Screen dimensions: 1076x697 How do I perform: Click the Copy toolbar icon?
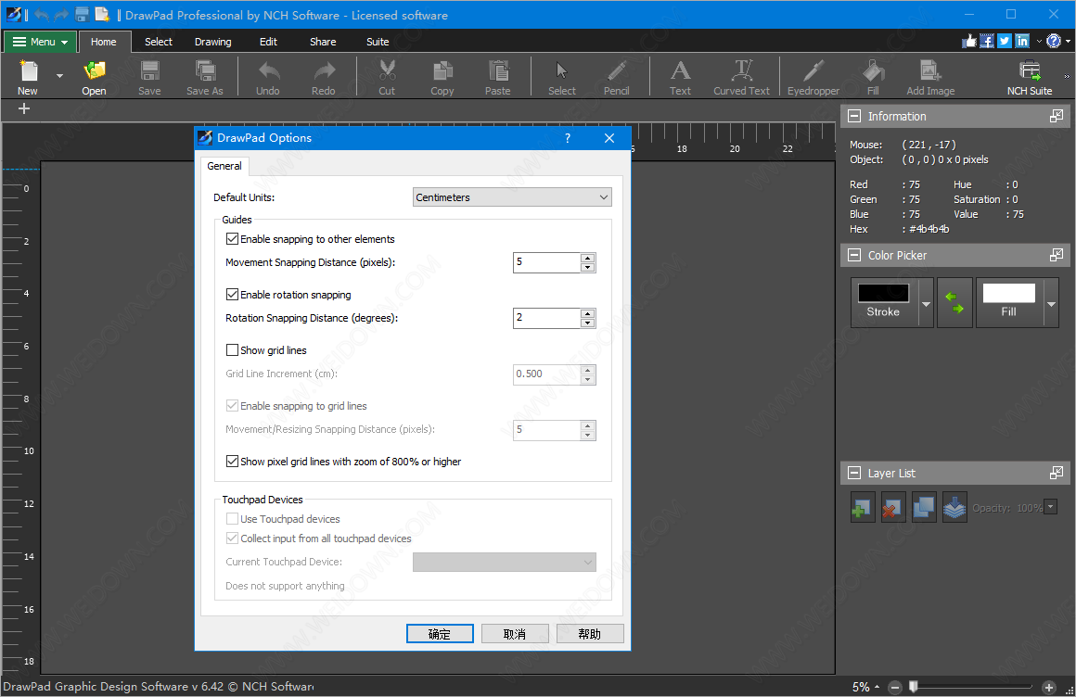[442, 70]
